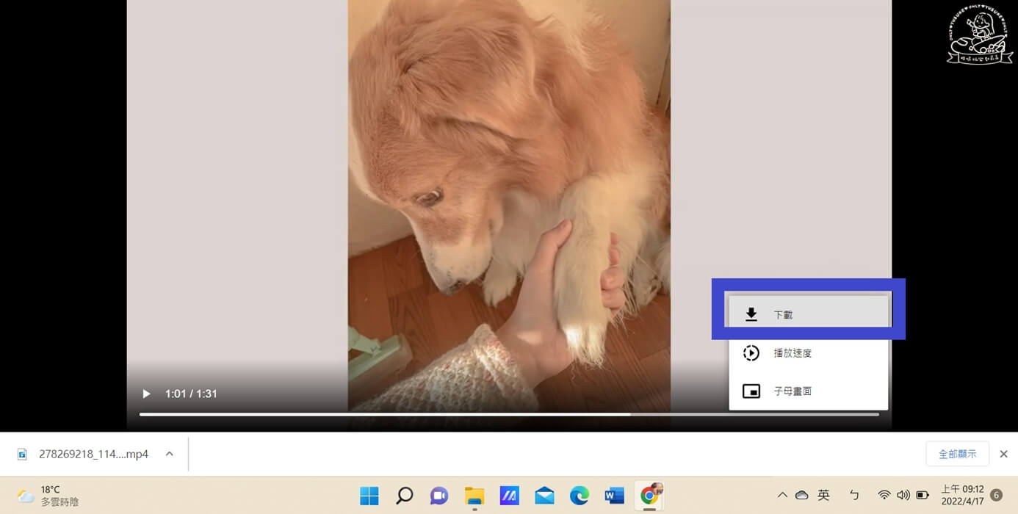Close the downloads bar

1003,455
